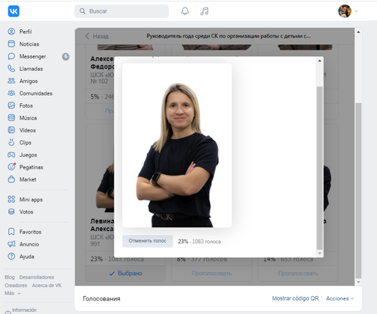Click the Clips hand icon
This screenshot has width=377, height=314.
(x=11, y=142)
